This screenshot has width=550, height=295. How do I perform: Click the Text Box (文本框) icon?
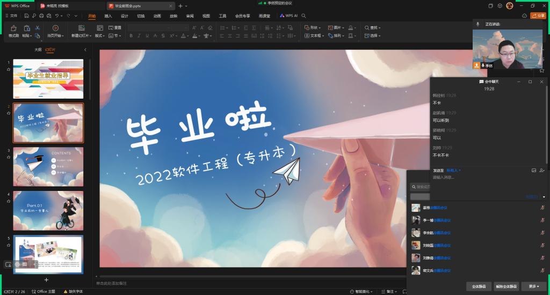click(x=307, y=36)
